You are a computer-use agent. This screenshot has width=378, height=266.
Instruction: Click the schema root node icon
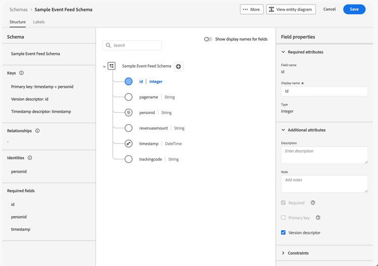(x=112, y=66)
